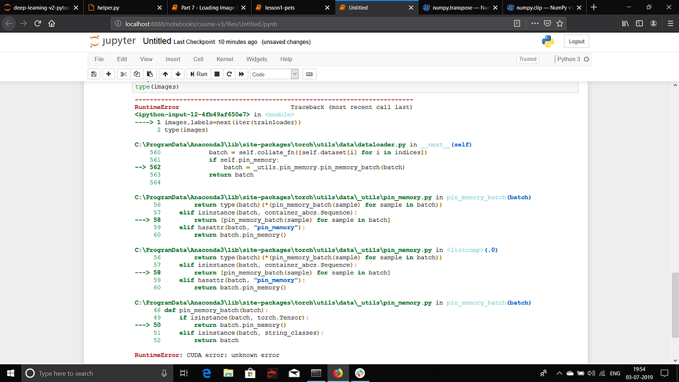Run the current cell with Run button

tap(197, 74)
